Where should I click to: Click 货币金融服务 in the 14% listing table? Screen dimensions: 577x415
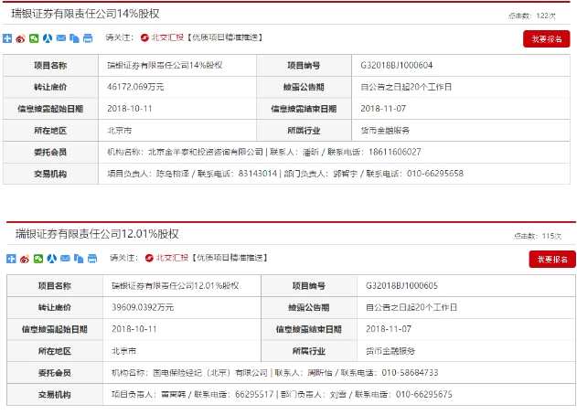coord(385,131)
